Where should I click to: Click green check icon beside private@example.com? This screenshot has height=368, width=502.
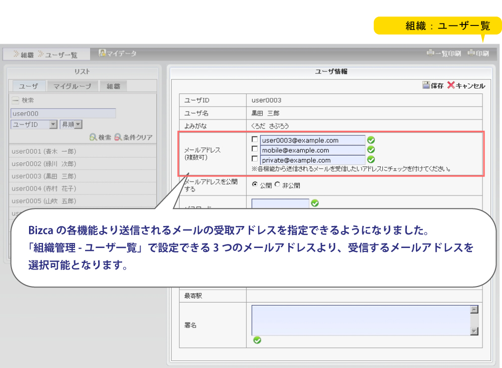[x=371, y=159]
